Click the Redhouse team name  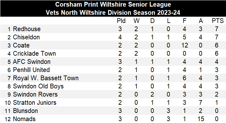(x=27, y=29)
